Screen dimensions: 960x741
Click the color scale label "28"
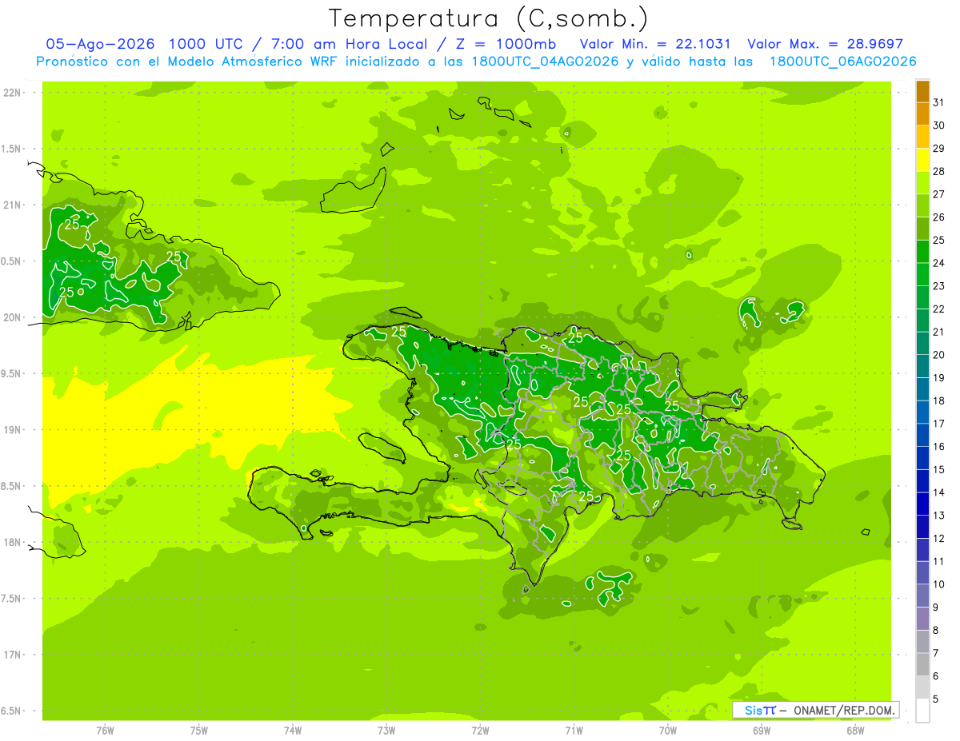[939, 171]
